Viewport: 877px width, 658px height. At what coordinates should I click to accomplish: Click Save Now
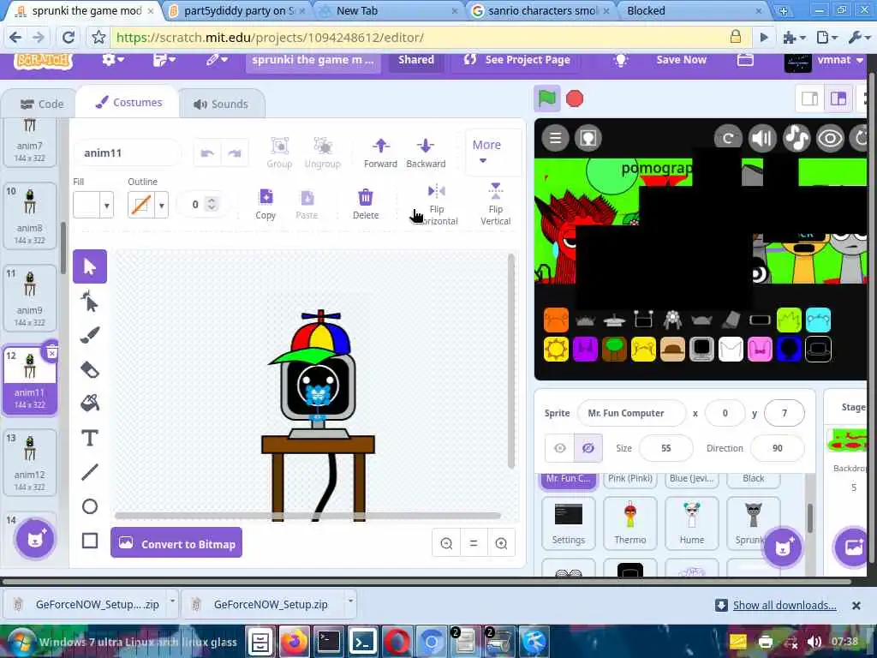pos(681,60)
